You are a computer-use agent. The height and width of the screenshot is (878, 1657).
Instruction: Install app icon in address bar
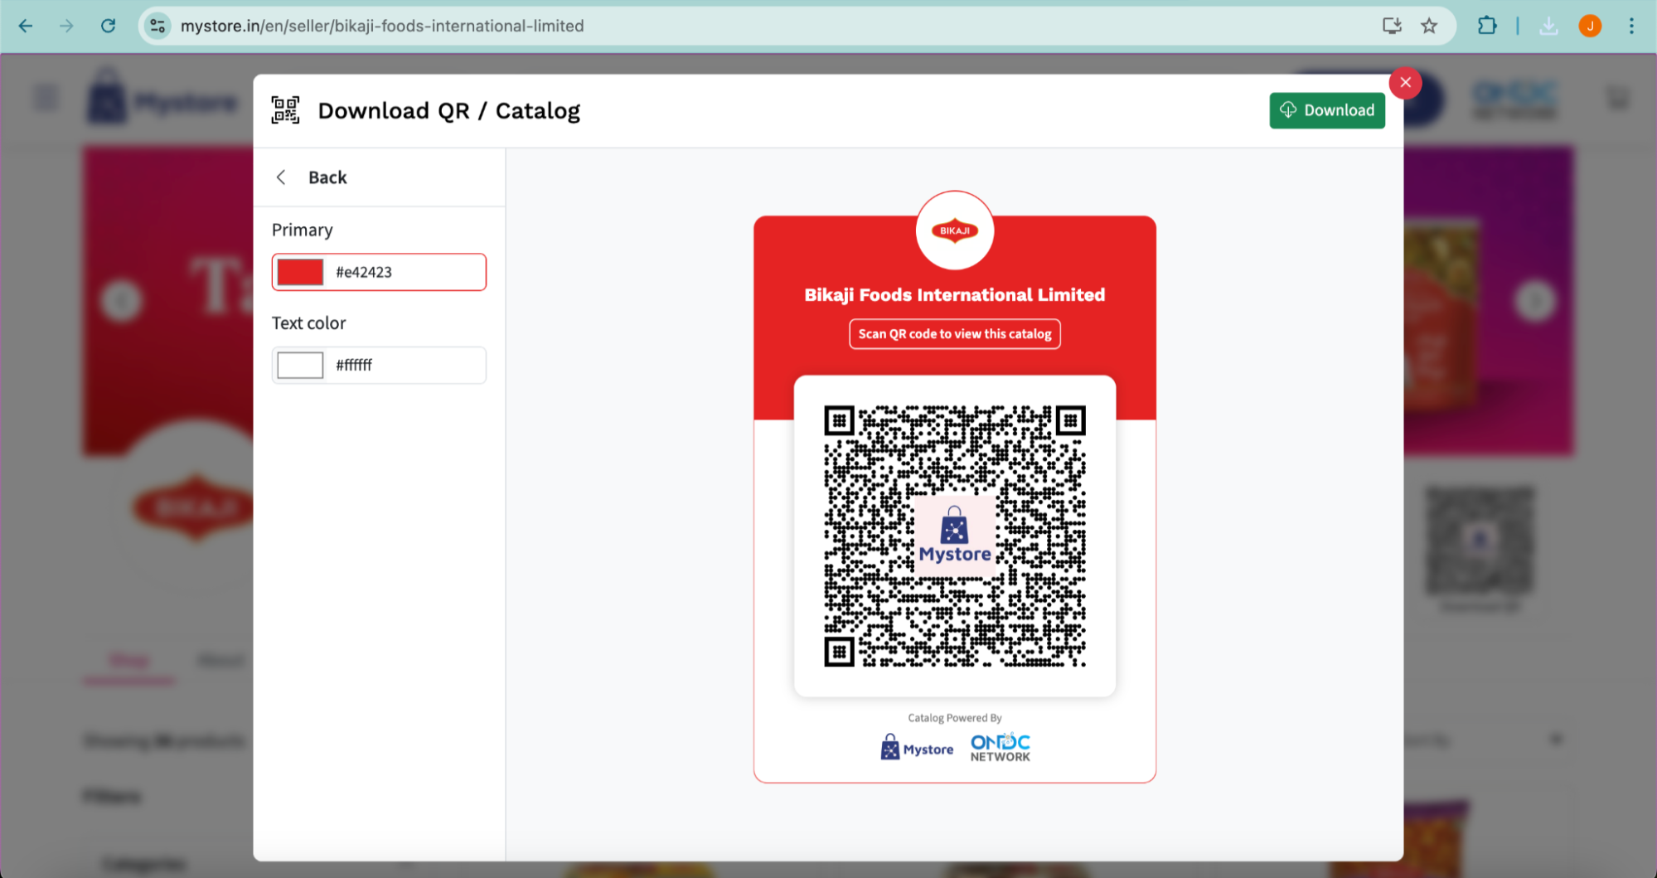[1392, 26]
